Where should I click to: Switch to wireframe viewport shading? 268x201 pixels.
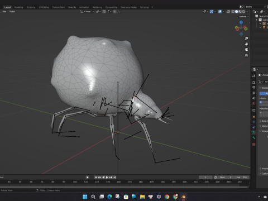click(233, 12)
